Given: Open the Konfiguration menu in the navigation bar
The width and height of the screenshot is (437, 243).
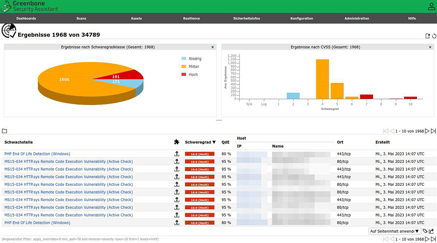Looking at the screenshot, I should tap(302, 18).
